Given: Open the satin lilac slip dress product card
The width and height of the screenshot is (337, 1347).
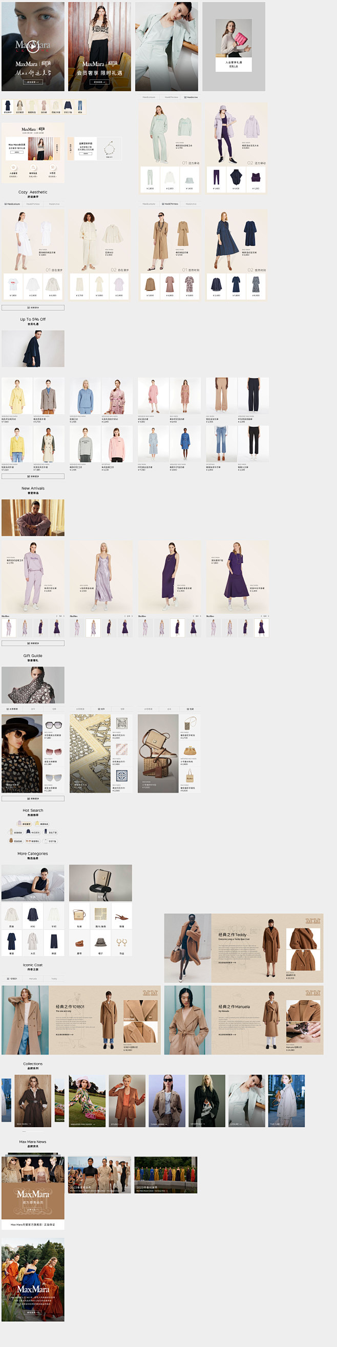Looking at the screenshot, I should click(101, 577).
